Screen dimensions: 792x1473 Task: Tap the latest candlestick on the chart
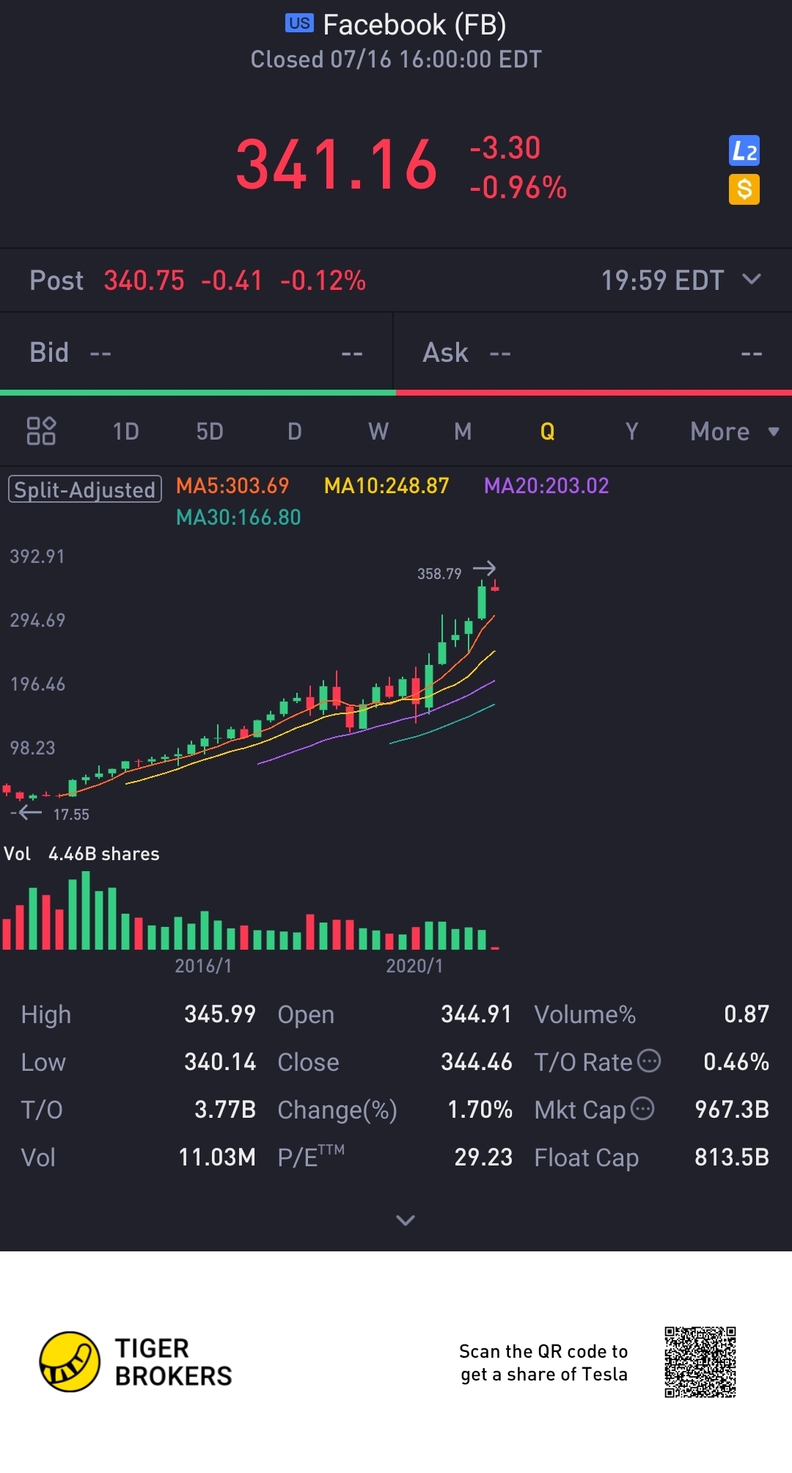point(495,586)
